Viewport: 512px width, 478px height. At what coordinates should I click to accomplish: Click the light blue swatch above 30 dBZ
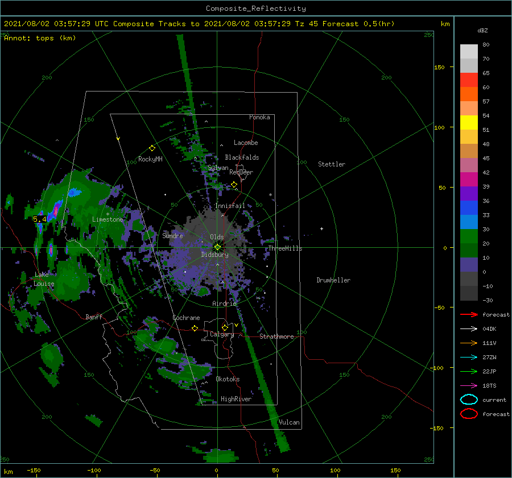[469, 222]
